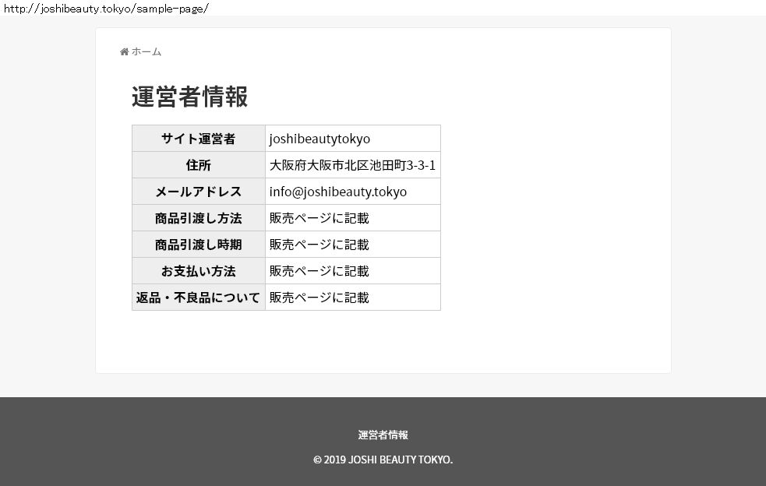The height and width of the screenshot is (486, 766).
Task: Click the © 2019 JOSHI BEAUTY TOKYO copyright
Action: click(383, 460)
